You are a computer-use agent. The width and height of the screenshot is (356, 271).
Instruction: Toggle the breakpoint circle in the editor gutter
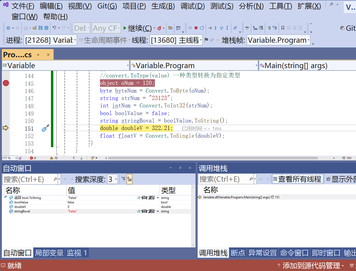coord(6,83)
